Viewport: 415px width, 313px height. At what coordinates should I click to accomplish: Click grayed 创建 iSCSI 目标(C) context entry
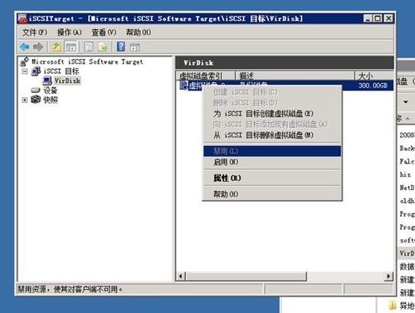tap(272, 92)
